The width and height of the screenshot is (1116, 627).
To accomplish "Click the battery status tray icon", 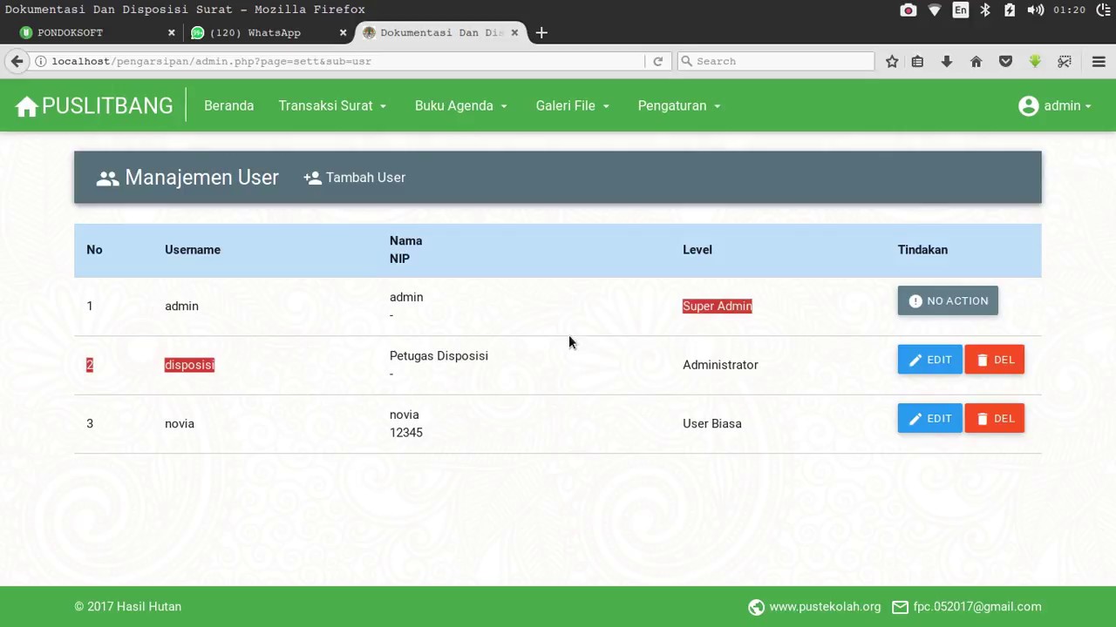I will (1010, 10).
